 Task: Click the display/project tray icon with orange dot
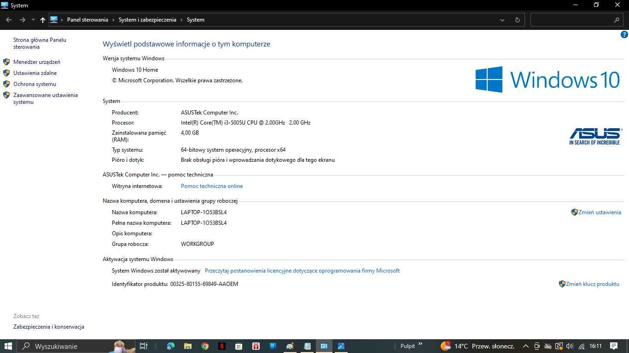pos(559,346)
